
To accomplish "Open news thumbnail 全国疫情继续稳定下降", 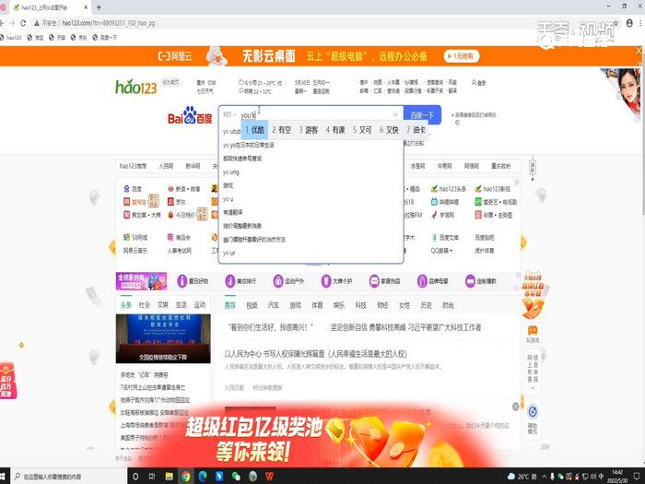I will pyautogui.click(x=163, y=338).
